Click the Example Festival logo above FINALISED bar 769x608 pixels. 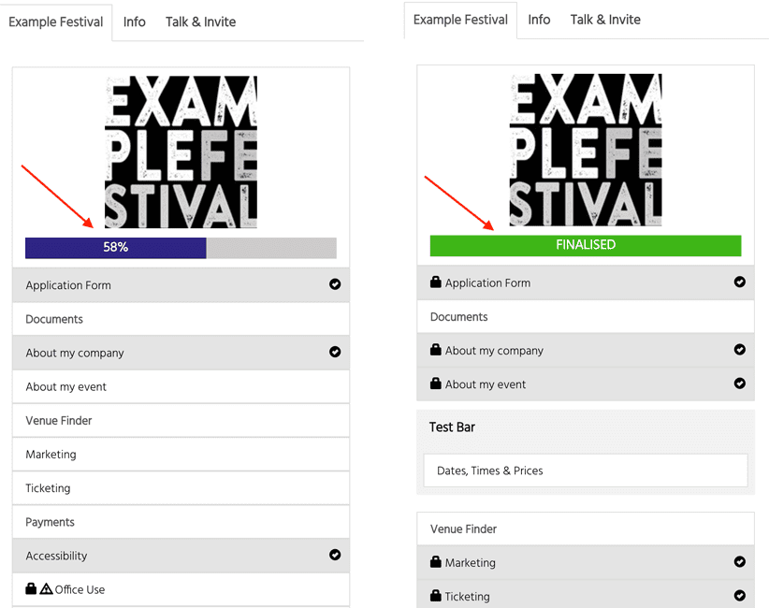click(586, 150)
